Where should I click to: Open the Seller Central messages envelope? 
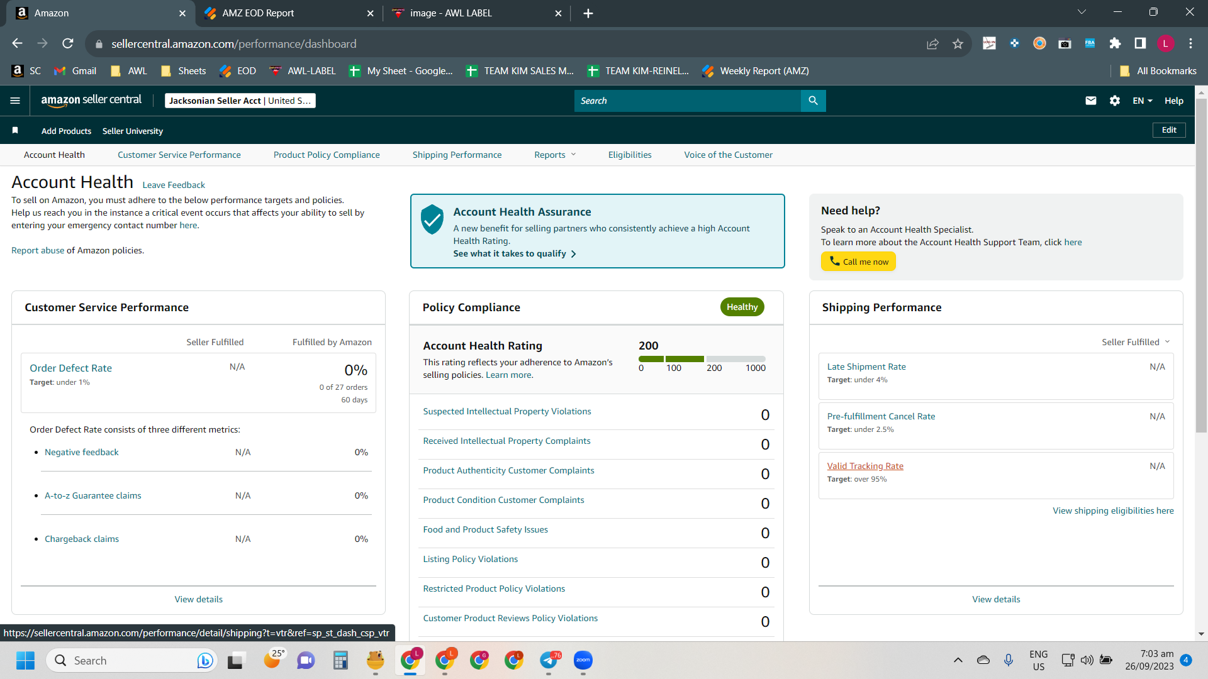coord(1091,101)
